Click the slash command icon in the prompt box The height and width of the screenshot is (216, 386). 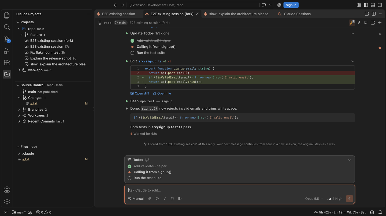[x=165, y=199]
